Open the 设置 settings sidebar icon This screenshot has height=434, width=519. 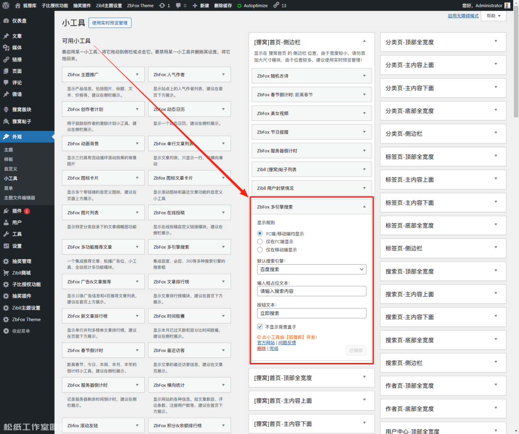click(6, 246)
